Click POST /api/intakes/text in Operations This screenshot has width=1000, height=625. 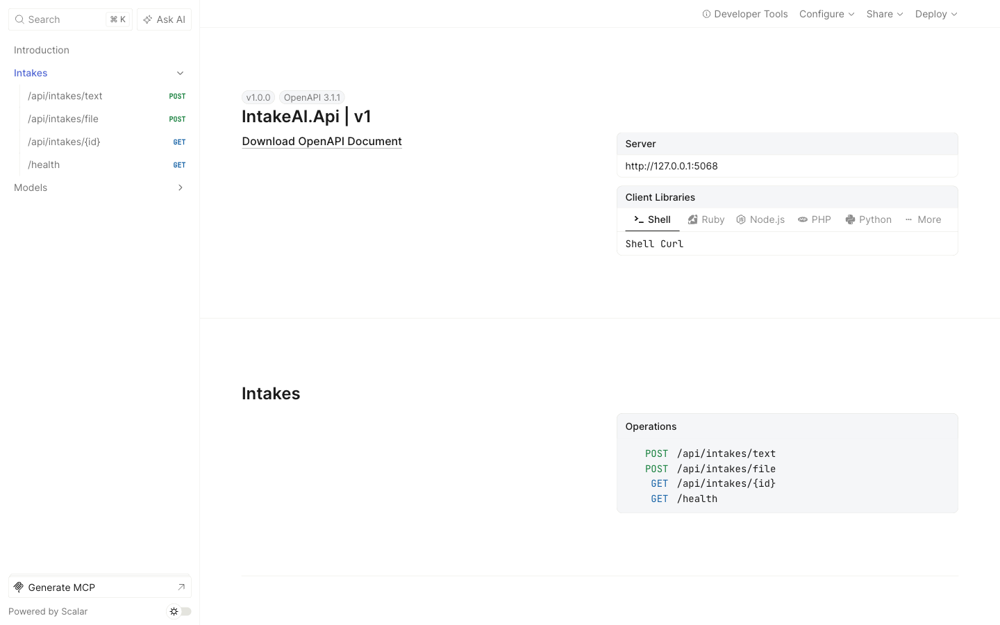point(710,453)
